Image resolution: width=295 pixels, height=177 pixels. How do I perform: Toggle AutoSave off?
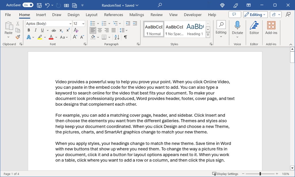(28, 5)
